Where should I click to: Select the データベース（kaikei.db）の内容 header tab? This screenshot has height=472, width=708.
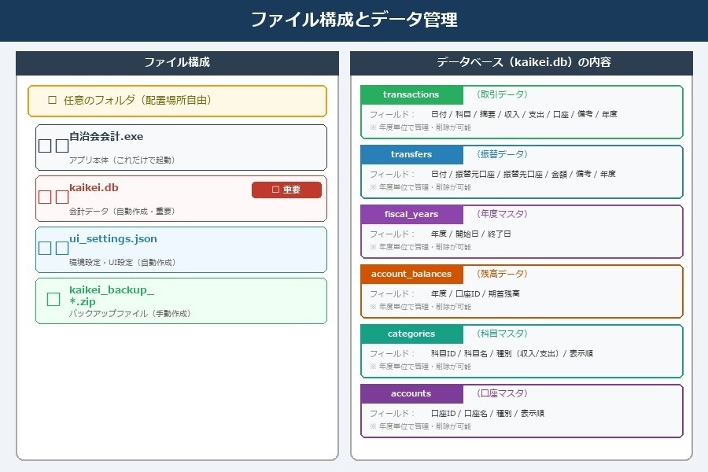[x=522, y=63]
